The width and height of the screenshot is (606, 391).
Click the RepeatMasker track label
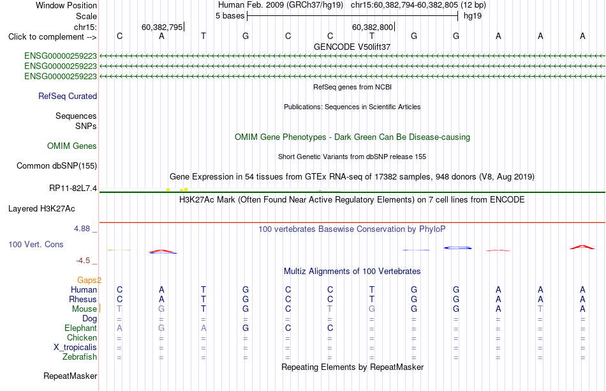coord(70,376)
